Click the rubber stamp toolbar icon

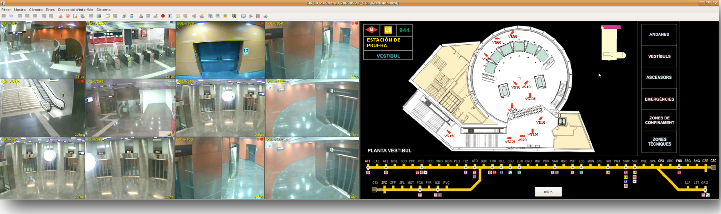pos(141,16)
